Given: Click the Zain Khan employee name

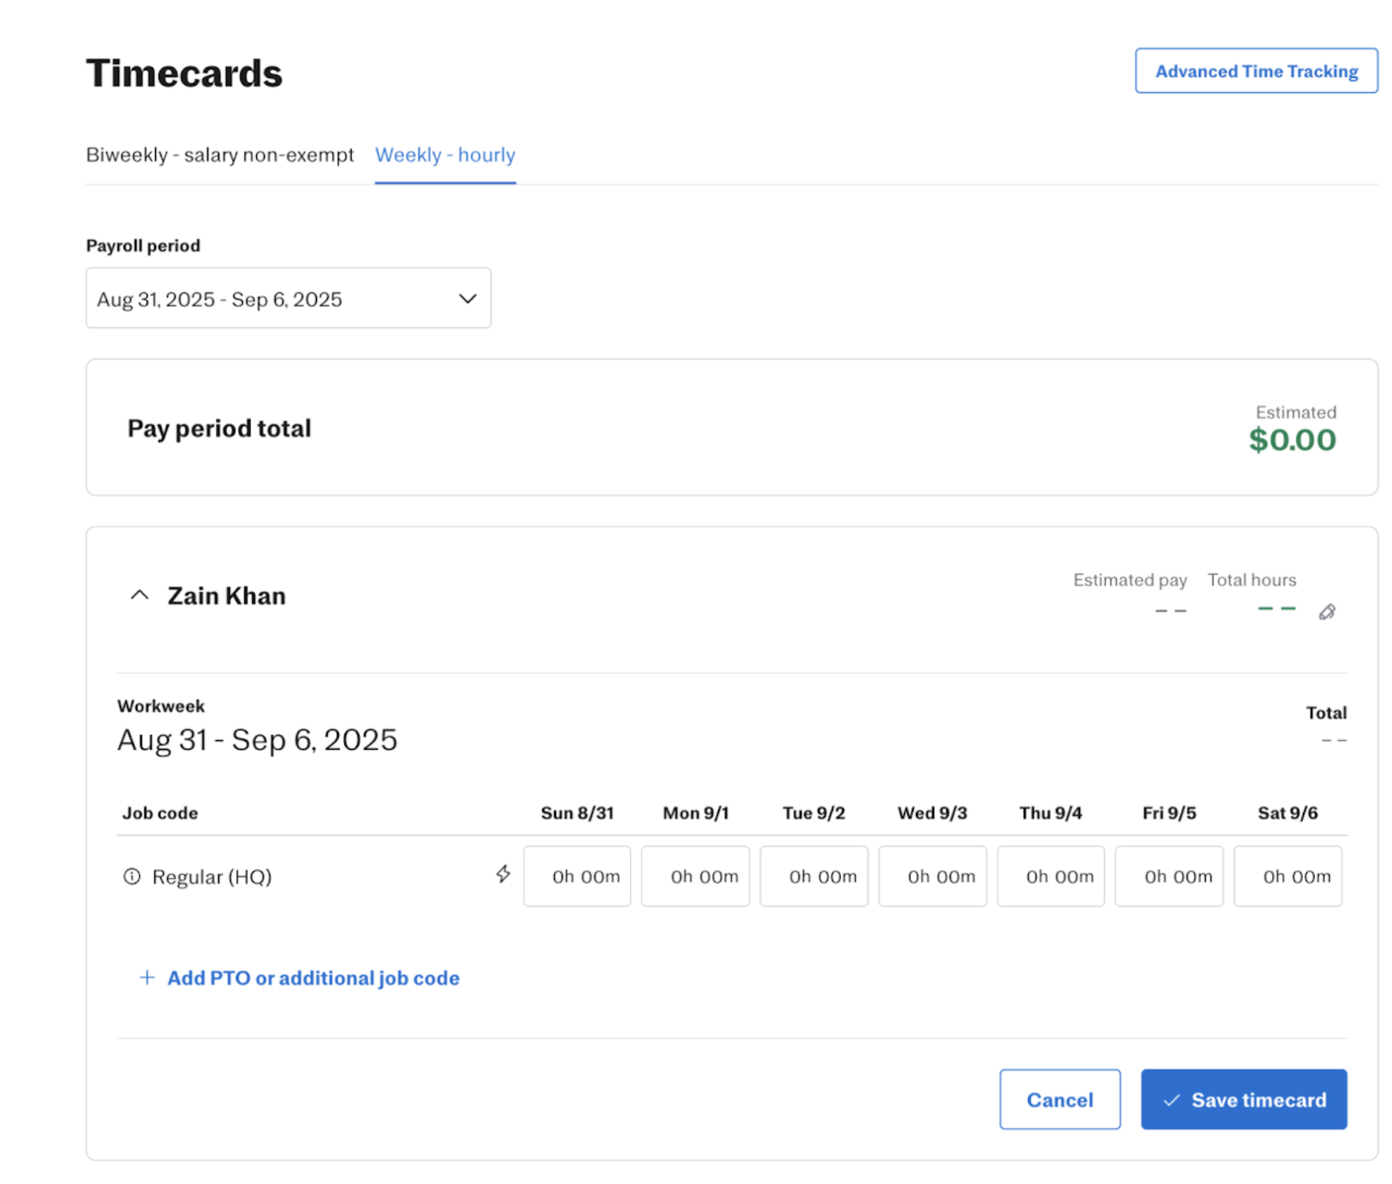Looking at the screenshot, I should point(226,595).
